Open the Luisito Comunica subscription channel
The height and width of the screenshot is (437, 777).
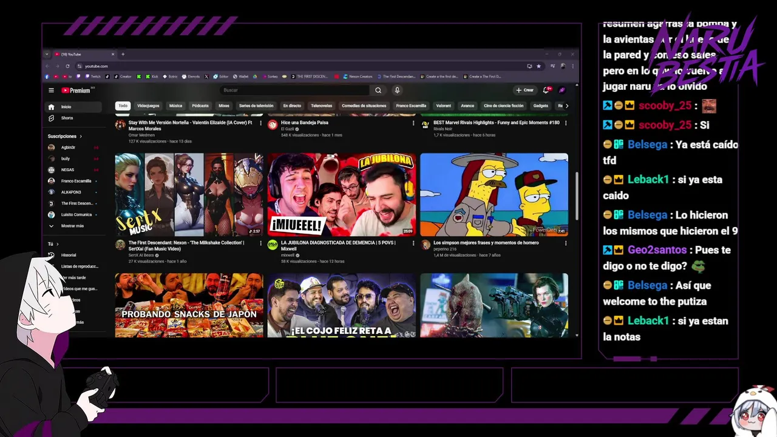73,215
